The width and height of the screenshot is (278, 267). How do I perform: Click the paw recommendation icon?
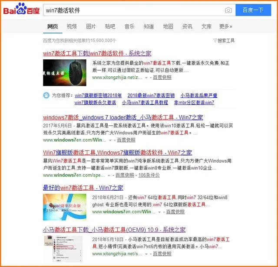(x=46, y=95)
